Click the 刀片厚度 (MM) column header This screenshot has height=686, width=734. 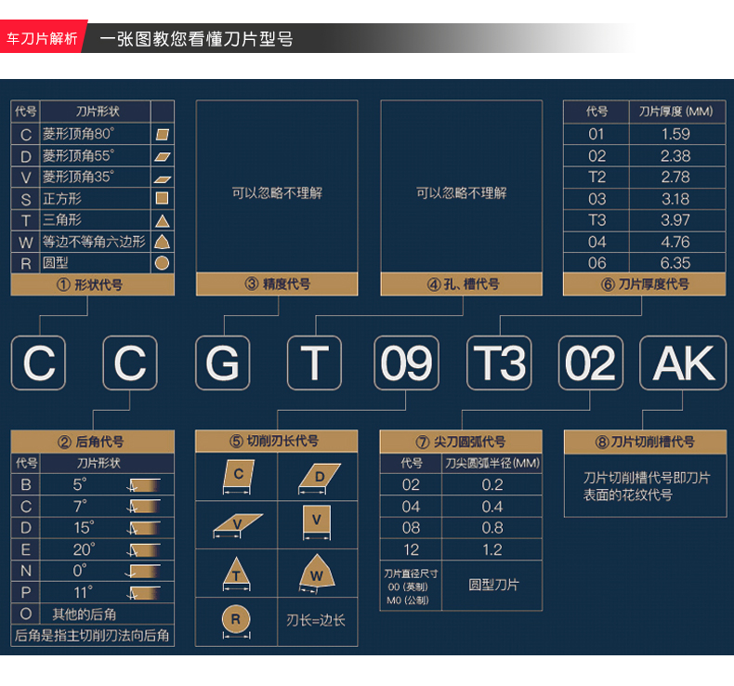pos(676,112)
